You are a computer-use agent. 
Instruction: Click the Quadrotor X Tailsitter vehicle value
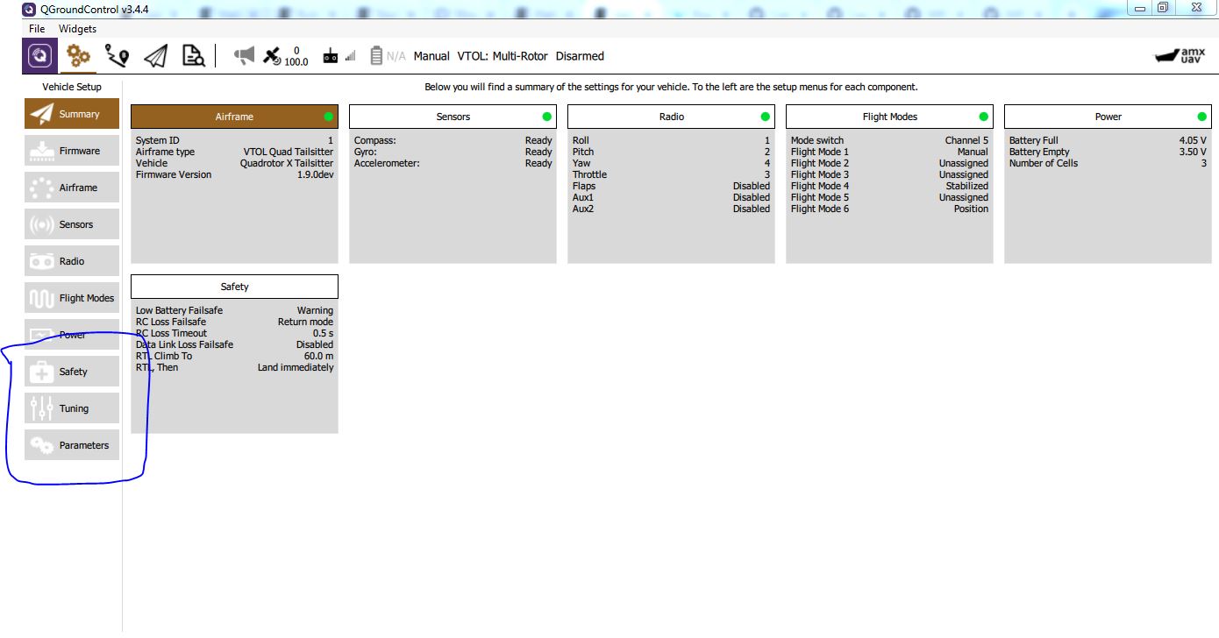click(287, 164)
